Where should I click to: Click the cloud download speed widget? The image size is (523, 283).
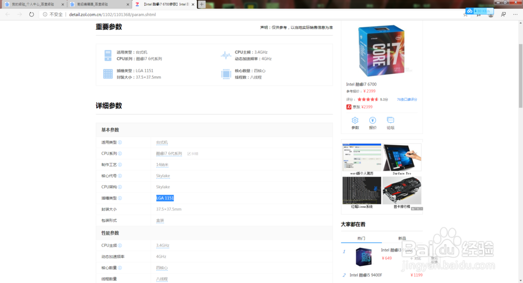480,11
